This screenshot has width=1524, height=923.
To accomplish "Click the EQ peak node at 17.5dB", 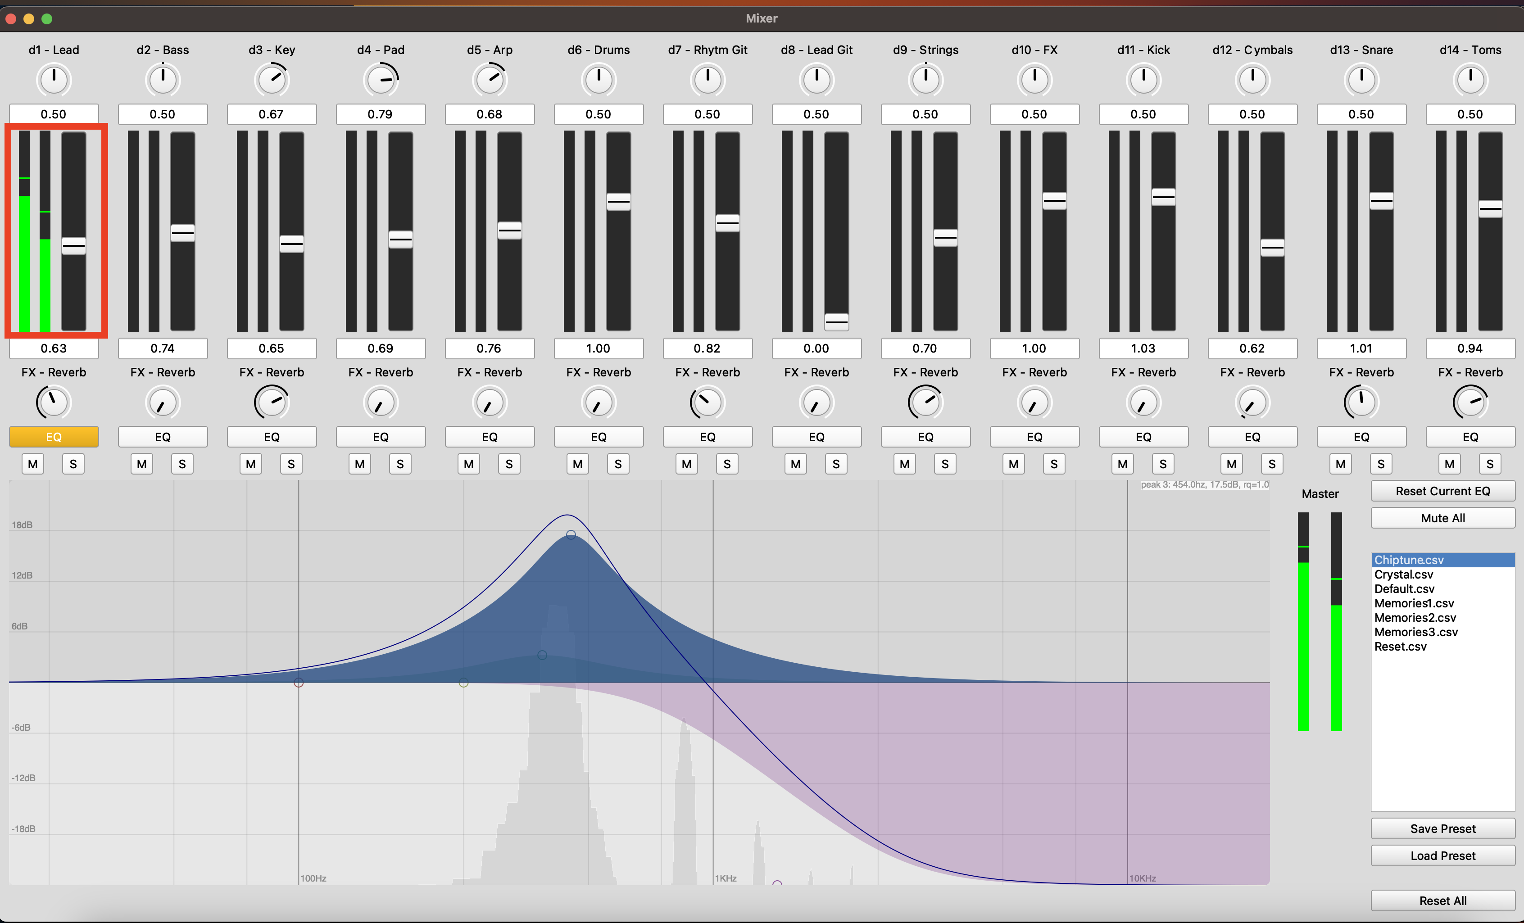I will [571, 535].
